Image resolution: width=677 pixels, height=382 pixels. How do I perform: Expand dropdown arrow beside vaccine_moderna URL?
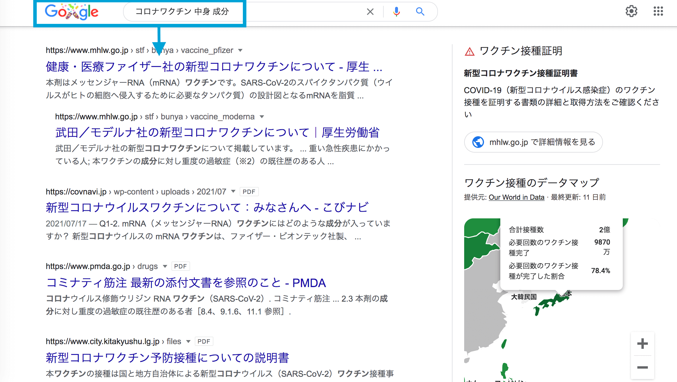[262, 117]
